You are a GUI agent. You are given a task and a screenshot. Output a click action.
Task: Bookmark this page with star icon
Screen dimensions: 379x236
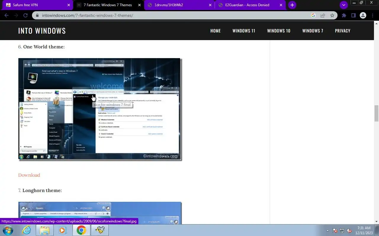point(332,15)
